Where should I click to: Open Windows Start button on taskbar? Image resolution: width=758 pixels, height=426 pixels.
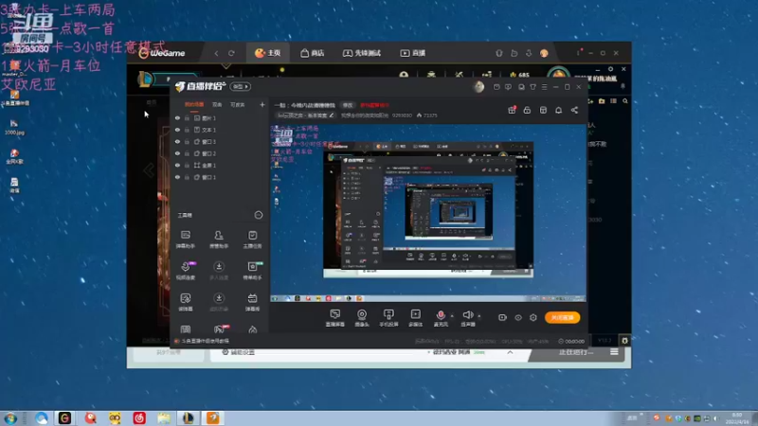[x=10, y=418]
